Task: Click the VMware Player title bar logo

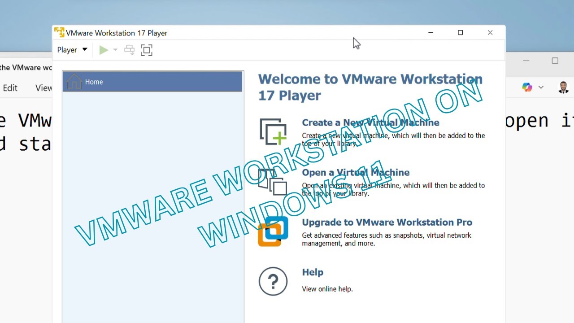Action: pyautogui.click(x=59, y=32)
